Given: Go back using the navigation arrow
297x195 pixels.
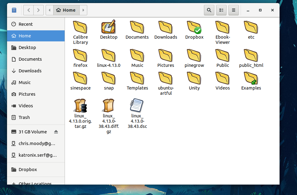Looking at the screenshot, I should click(28, 10).
